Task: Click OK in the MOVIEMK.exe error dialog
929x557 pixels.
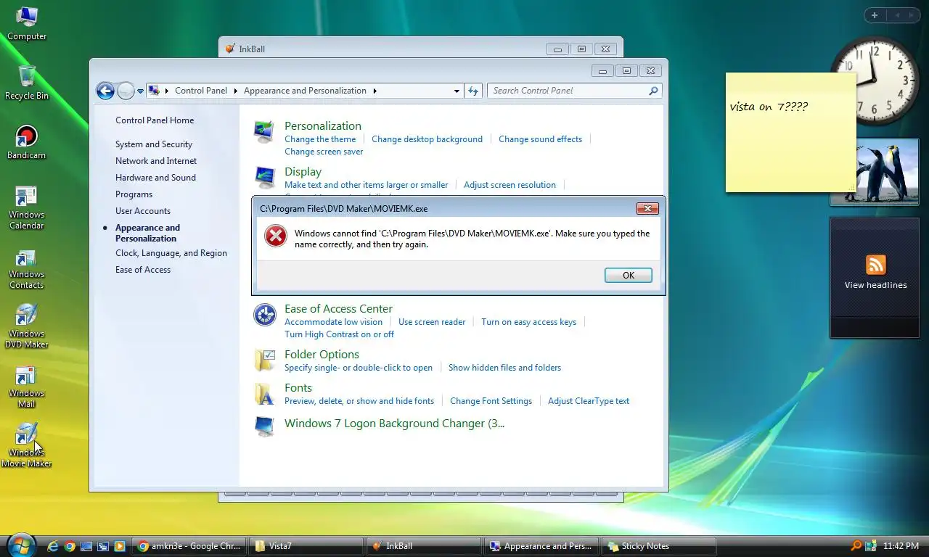Action: pos(628,275)
